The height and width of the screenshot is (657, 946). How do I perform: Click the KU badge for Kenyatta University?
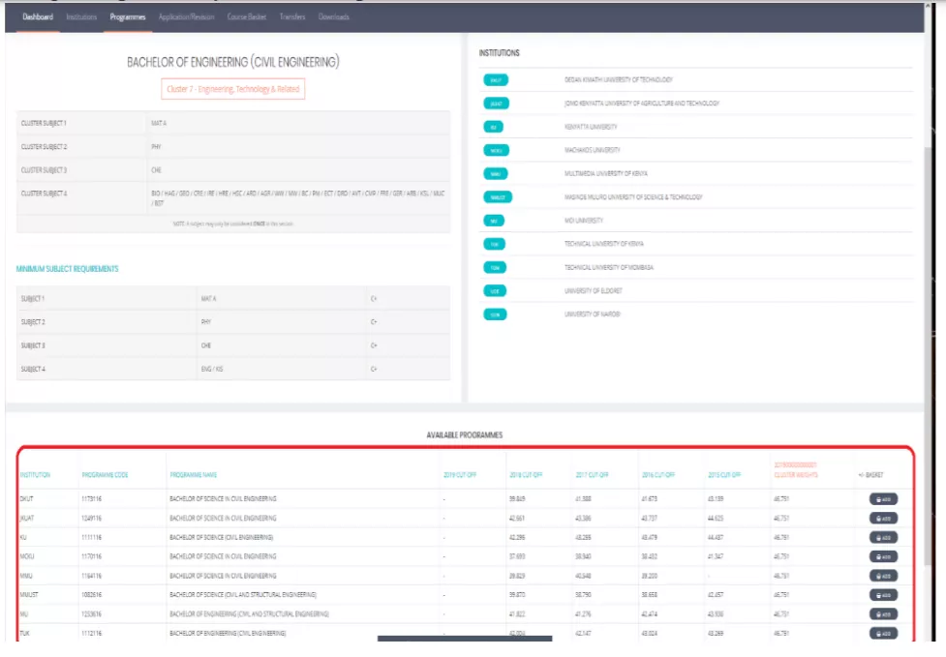point(494,127)
